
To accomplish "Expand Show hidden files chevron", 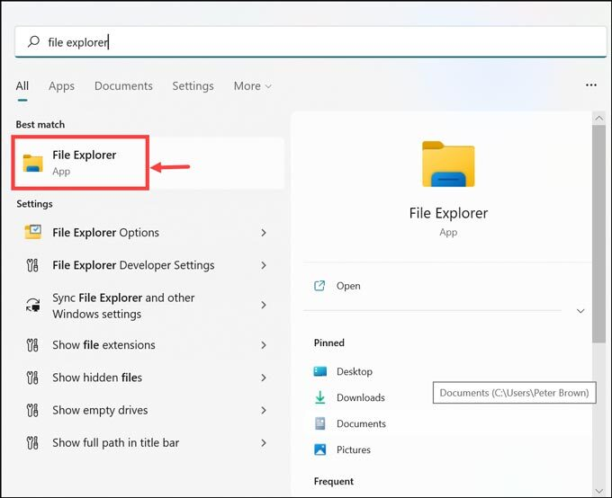I will [264, 378].
